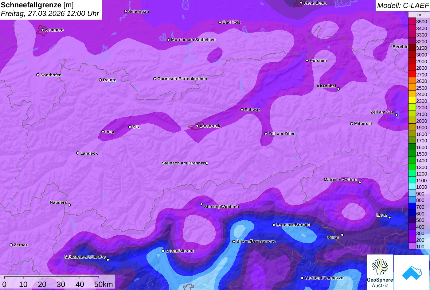Click the legend unit label m
Screen dimensions: 430x290
pyautogui.click(x=419, y=15)
